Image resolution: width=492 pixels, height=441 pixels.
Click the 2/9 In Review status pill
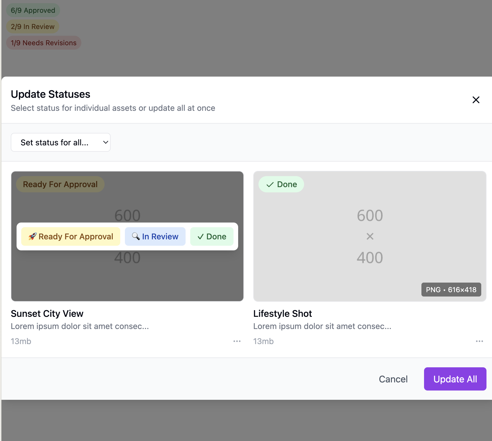(x=33, y=27)
